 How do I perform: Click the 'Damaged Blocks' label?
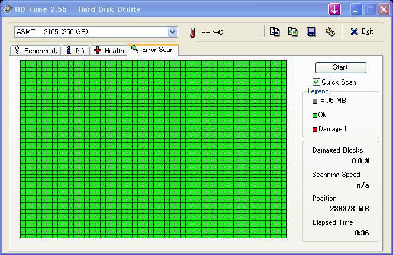(x=337, y=150)
